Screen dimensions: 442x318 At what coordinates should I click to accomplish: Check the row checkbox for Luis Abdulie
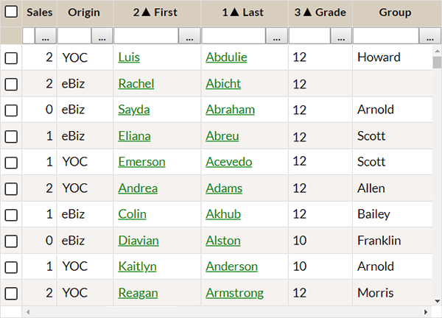click(11, 57)
